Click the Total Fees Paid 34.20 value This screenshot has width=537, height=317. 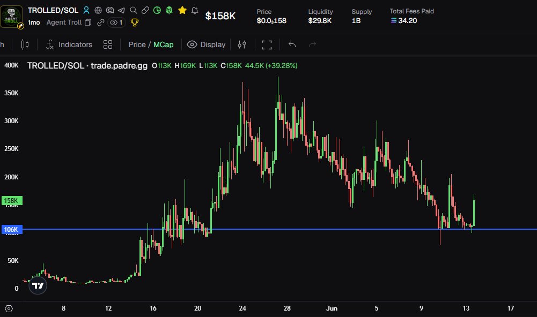pyautogui.click(x=404, y=21)
